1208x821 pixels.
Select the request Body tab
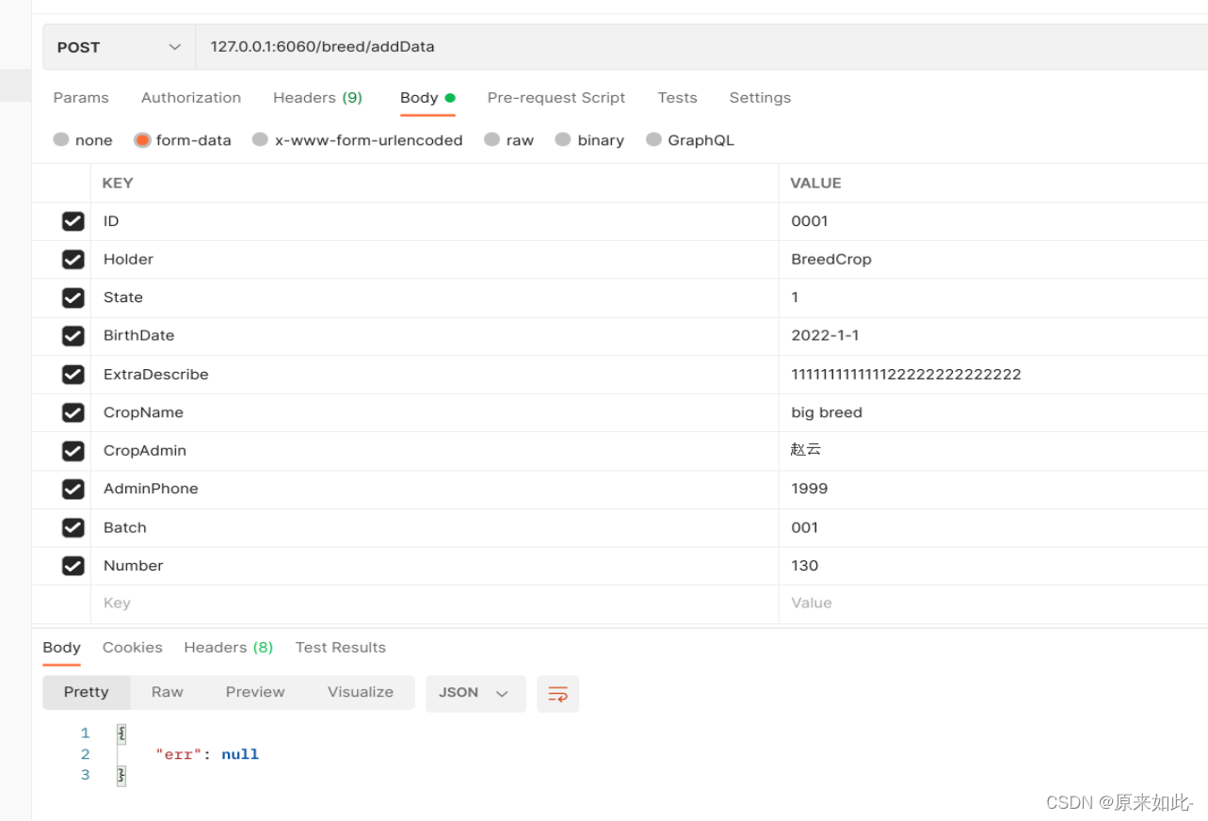pos(427,98)
